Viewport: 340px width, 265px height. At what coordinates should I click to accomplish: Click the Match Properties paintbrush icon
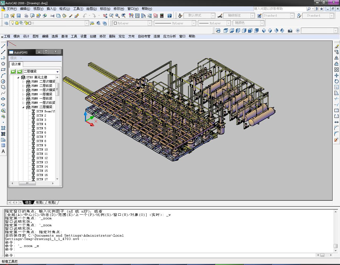(71, 16)
